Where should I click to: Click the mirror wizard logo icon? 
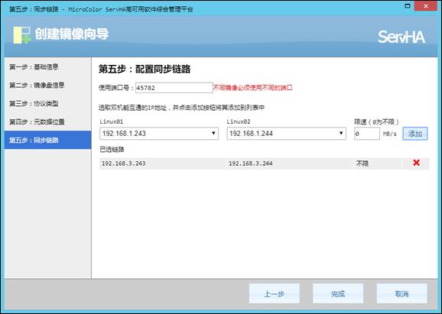pos(22,35)
